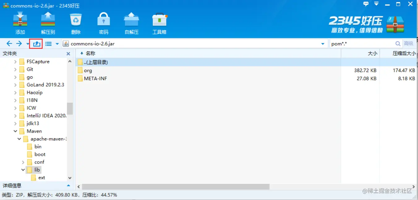Open the view mode dropdown arrow
The height and width of the screenshot is (200, 418).
[57, 44]
